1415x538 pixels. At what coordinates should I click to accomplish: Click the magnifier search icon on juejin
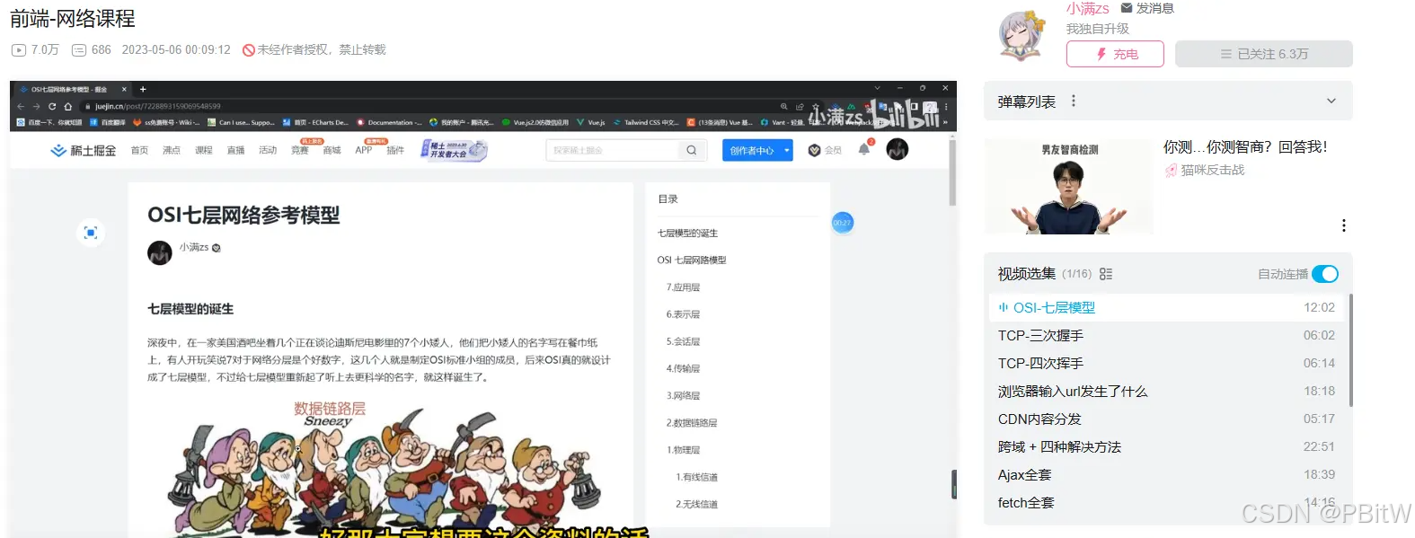[691, 150]
